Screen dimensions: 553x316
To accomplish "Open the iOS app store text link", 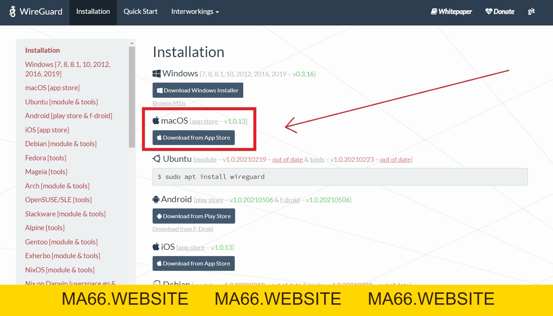I will coord(191,248).
